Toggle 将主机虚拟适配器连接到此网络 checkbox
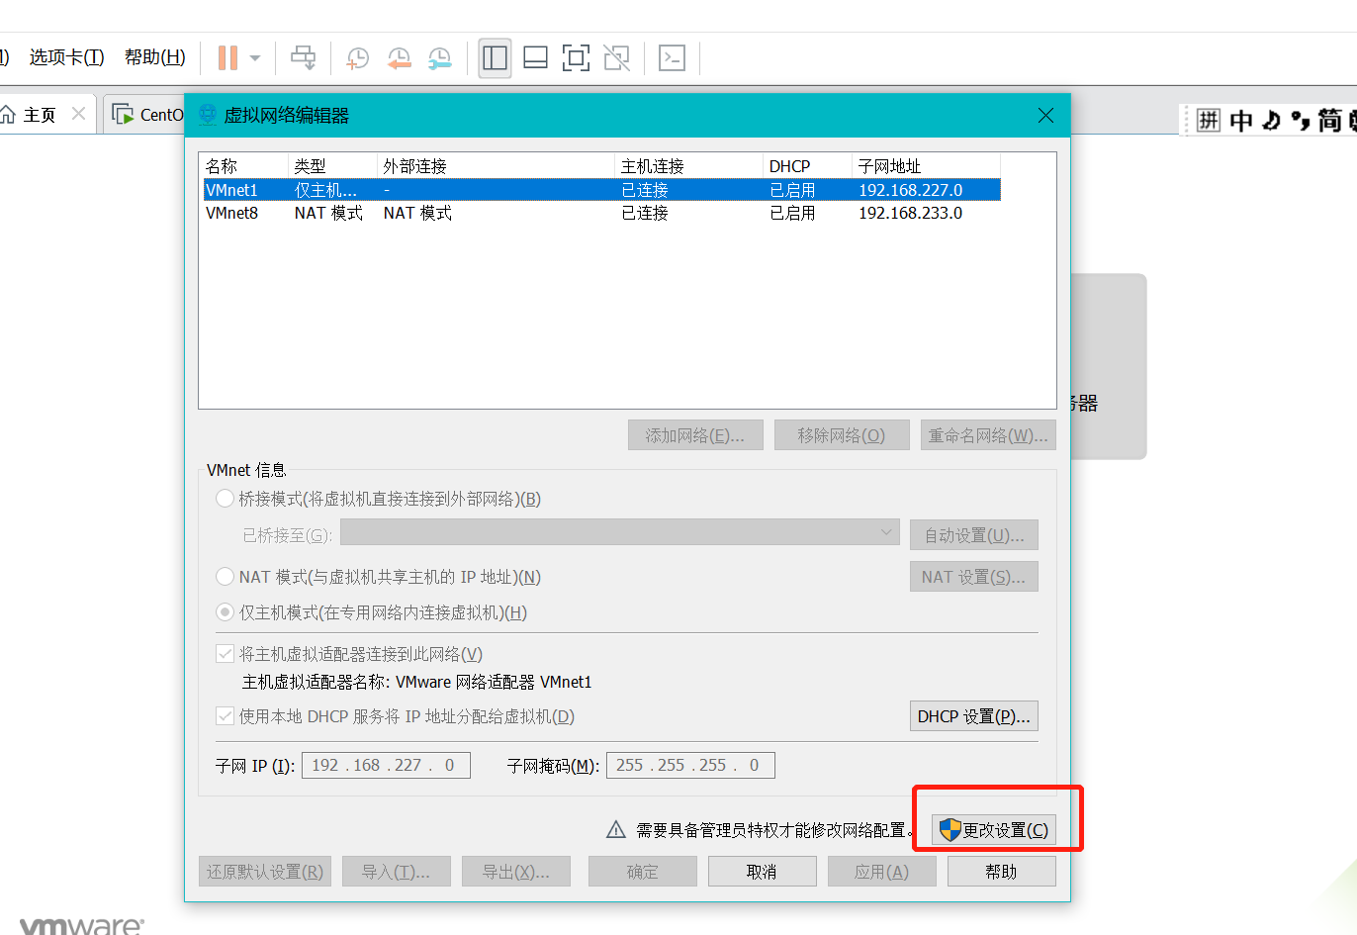This screenshot has width=1357, height=935. coord(225,654)
